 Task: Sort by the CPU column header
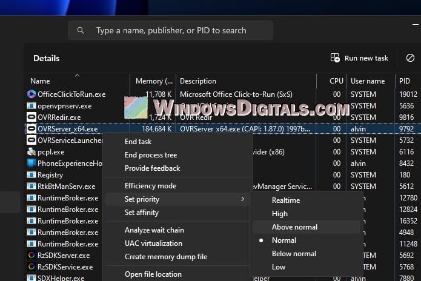pyautogui.click(x=336, y=81)
